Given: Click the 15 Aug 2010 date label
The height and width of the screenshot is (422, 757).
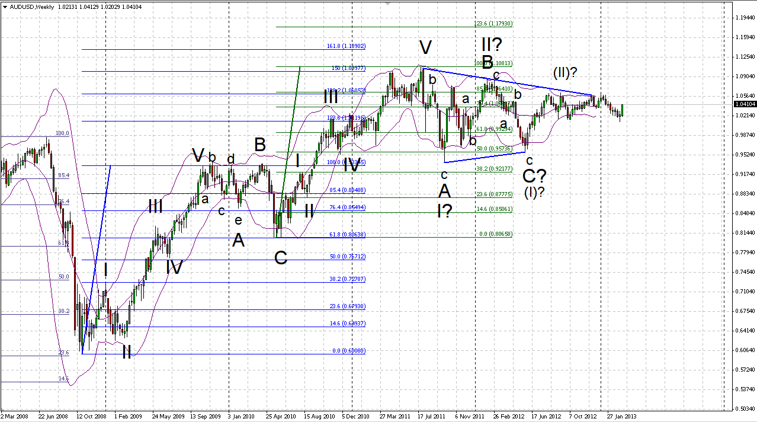Looking at the screenshot, I should point(320,417).
